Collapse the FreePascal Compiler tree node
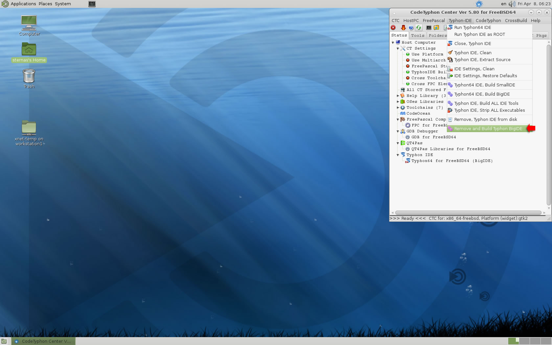The image size is (552, 345). [398, 119]
